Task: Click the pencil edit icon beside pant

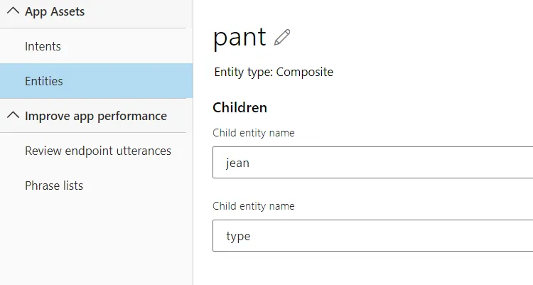Action: coord(282,37)
